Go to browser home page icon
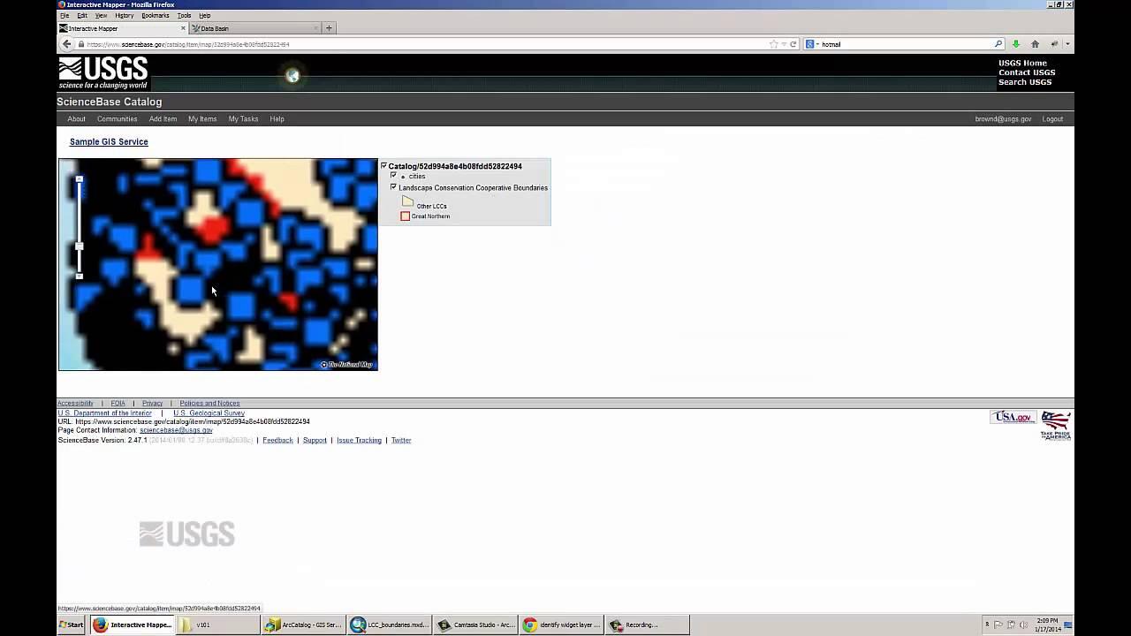 pyautogui.click(x=1035, y=44)
